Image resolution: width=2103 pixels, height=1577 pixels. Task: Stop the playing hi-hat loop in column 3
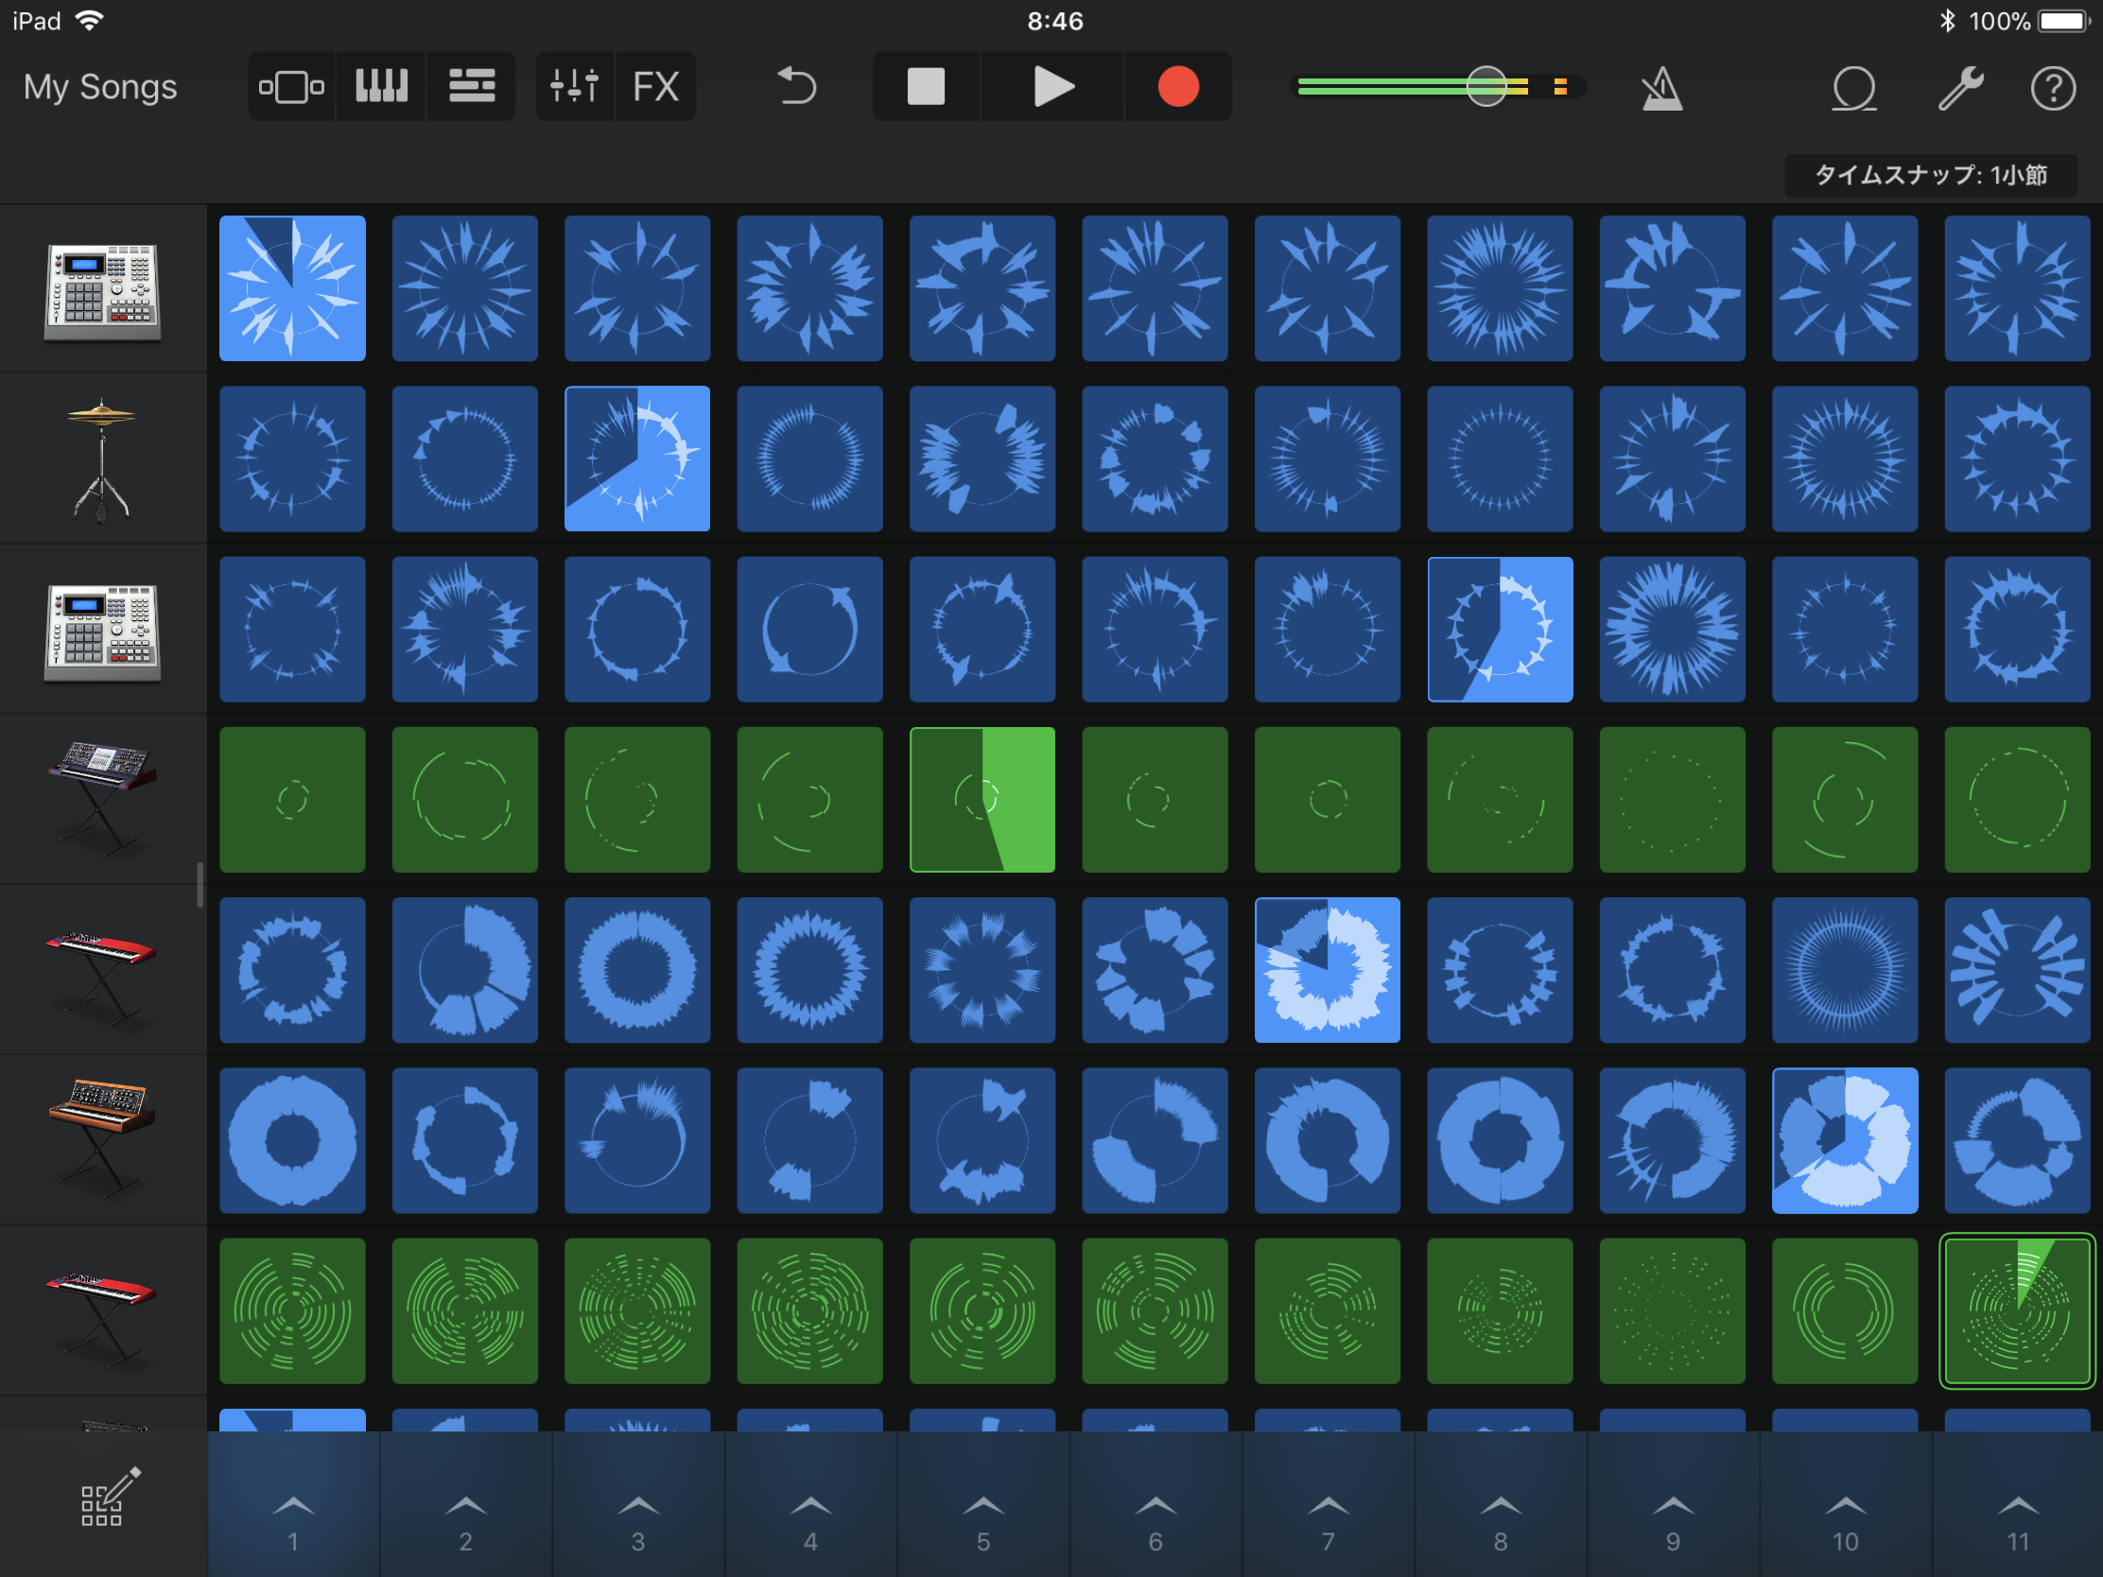click(638, 459)
